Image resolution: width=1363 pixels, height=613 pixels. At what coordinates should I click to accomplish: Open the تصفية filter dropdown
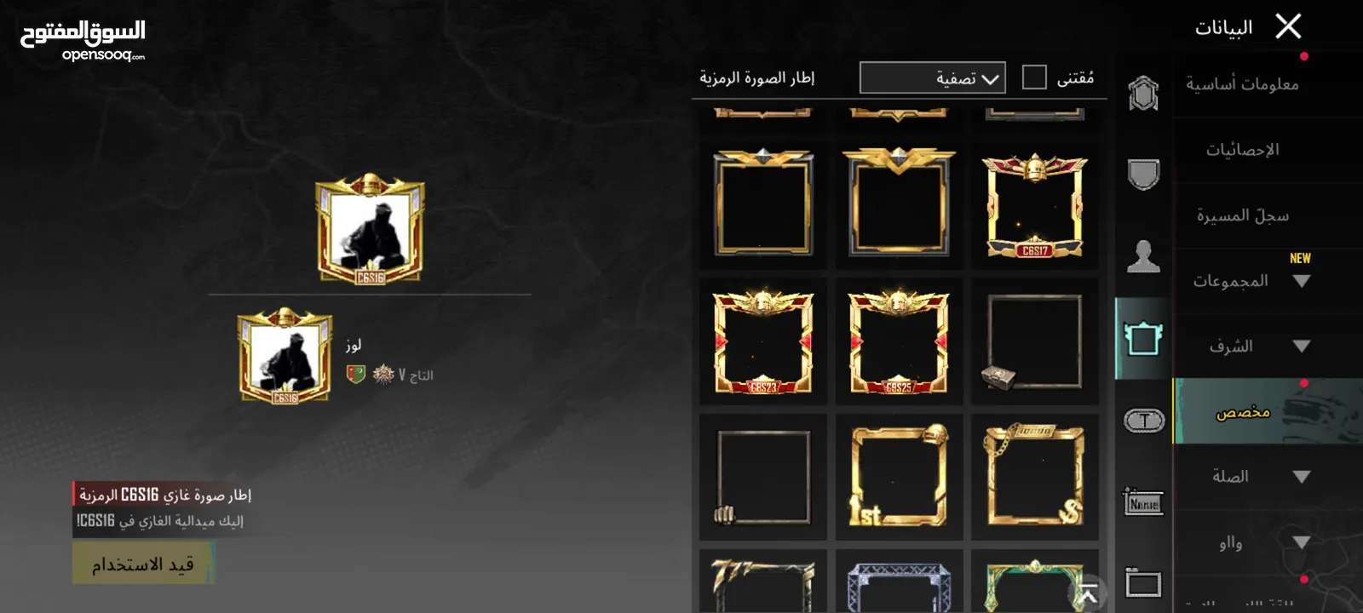(933, 77)
